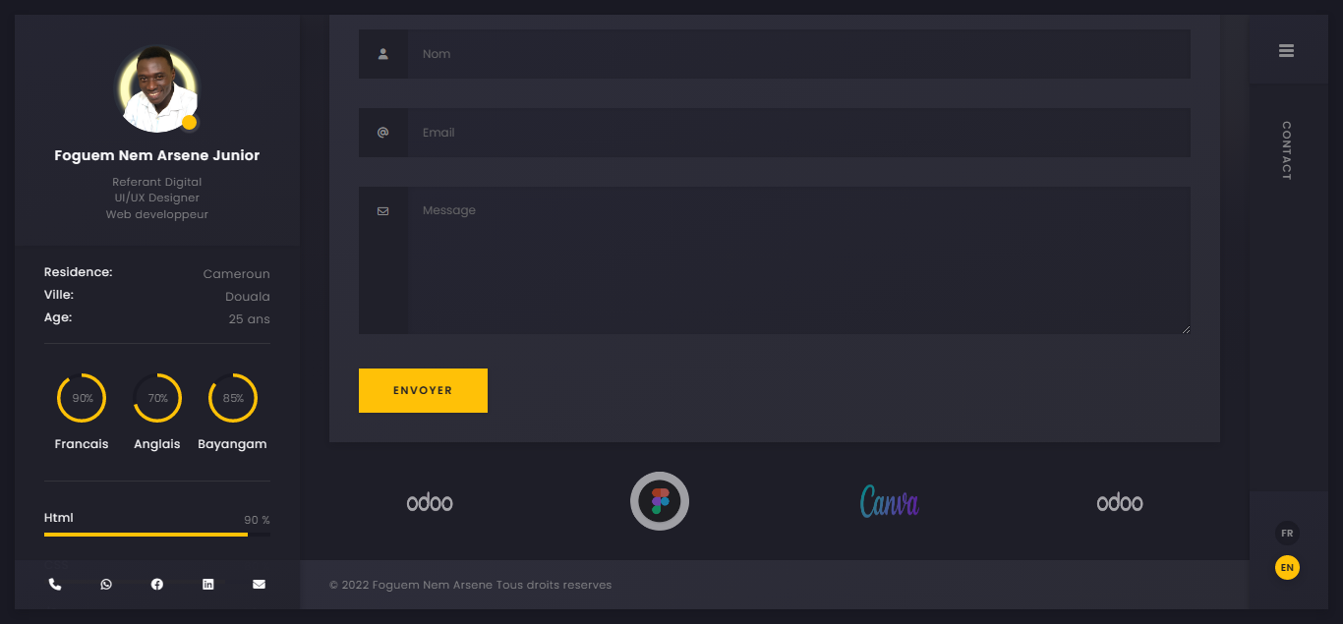Click the Envoyer submit button
This screenshot has height=624, width=1343.
423,390
